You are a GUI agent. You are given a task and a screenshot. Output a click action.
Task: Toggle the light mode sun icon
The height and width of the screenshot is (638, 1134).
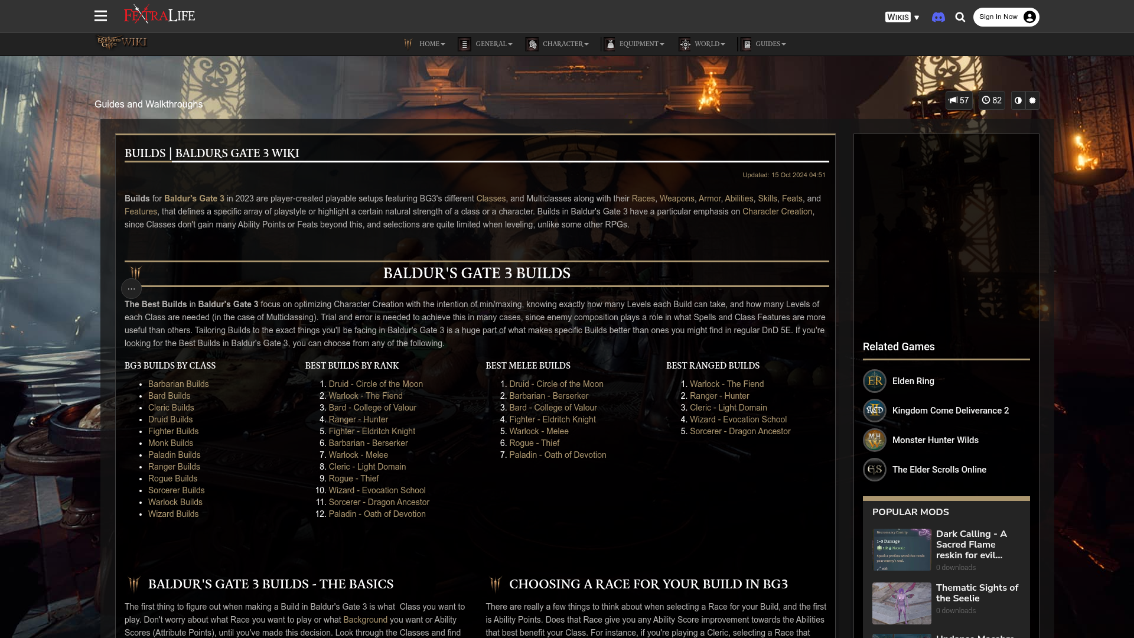pos(1032,100)
